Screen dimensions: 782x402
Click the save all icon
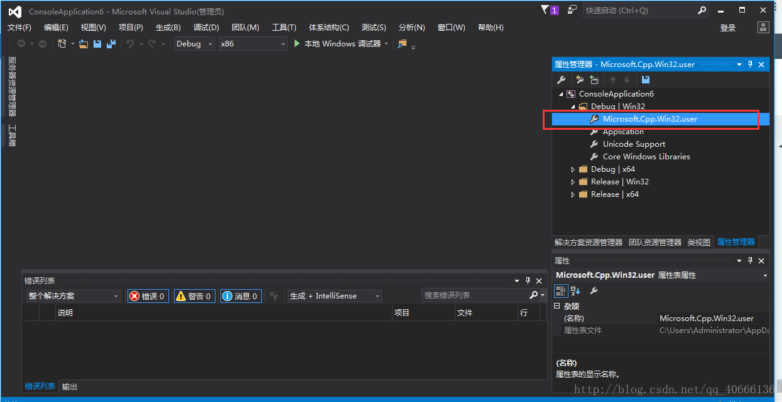[111, 44]
